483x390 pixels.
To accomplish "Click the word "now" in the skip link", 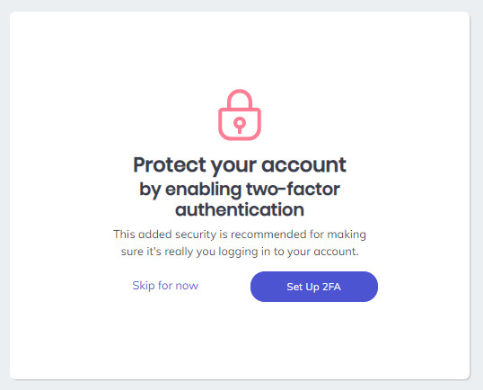I will pyautogui.click(x=187, y=286).
